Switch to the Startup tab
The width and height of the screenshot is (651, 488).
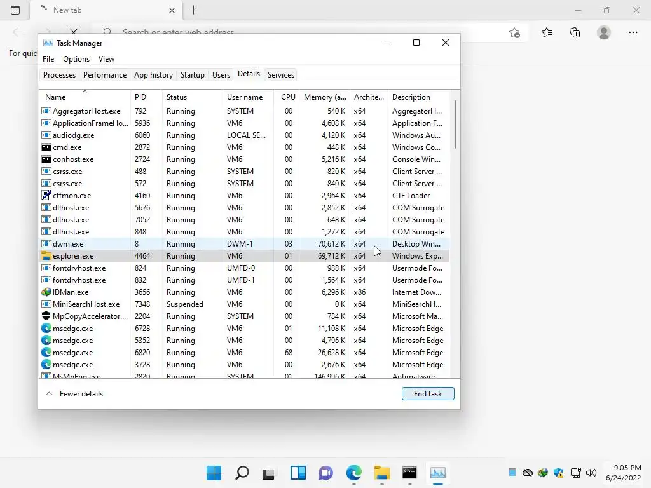point(192,75)
